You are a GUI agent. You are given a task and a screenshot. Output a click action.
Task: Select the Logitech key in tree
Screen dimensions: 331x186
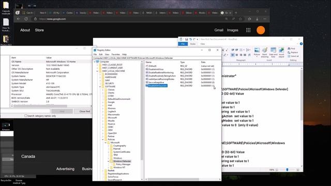pos(112,112)
